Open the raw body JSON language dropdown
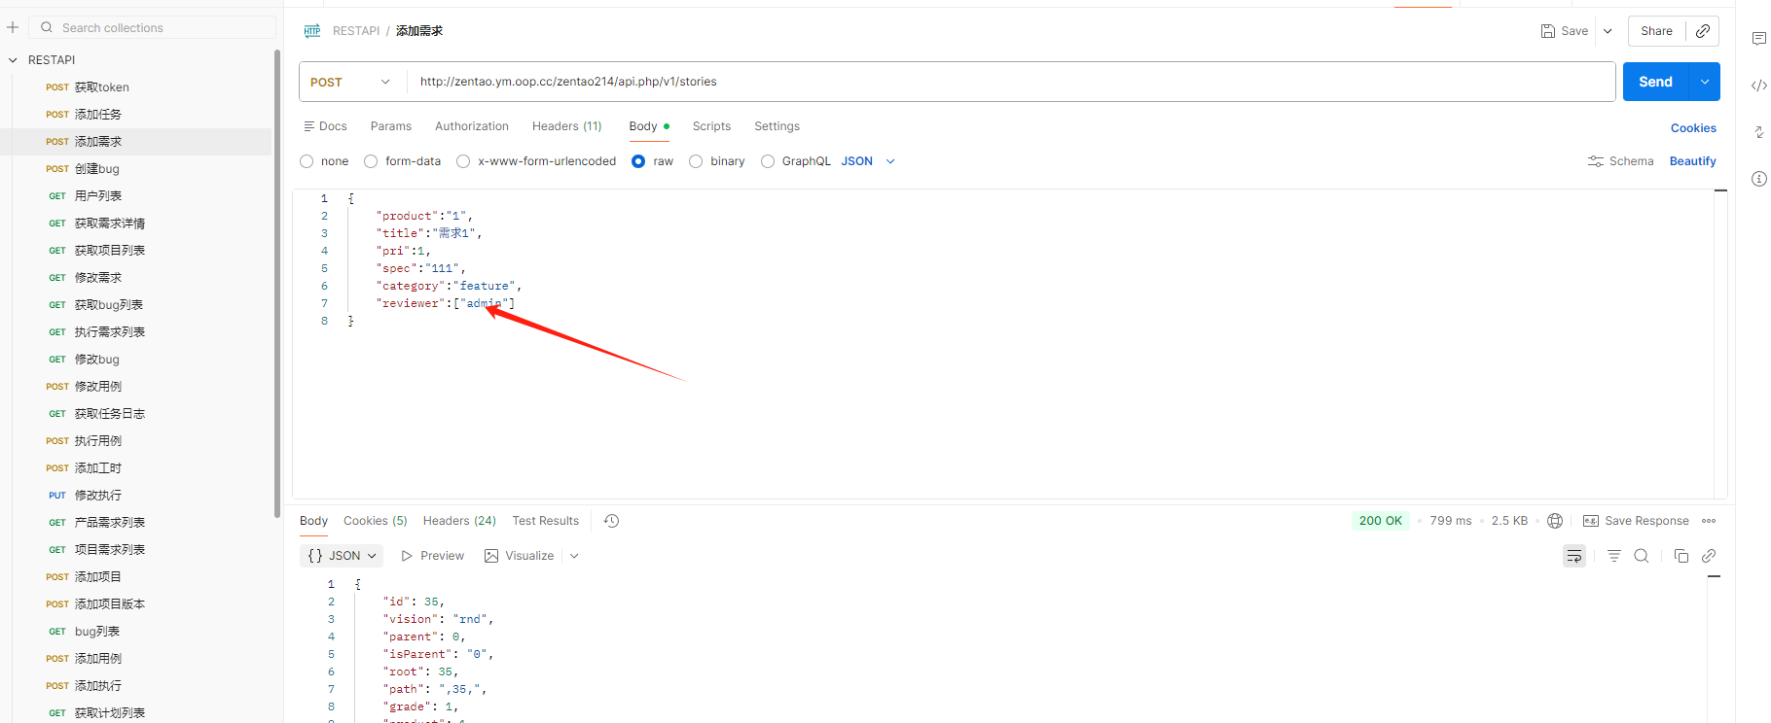This screenshot has width=1771, height=723. pyautogui.click(x=868, y=161)
